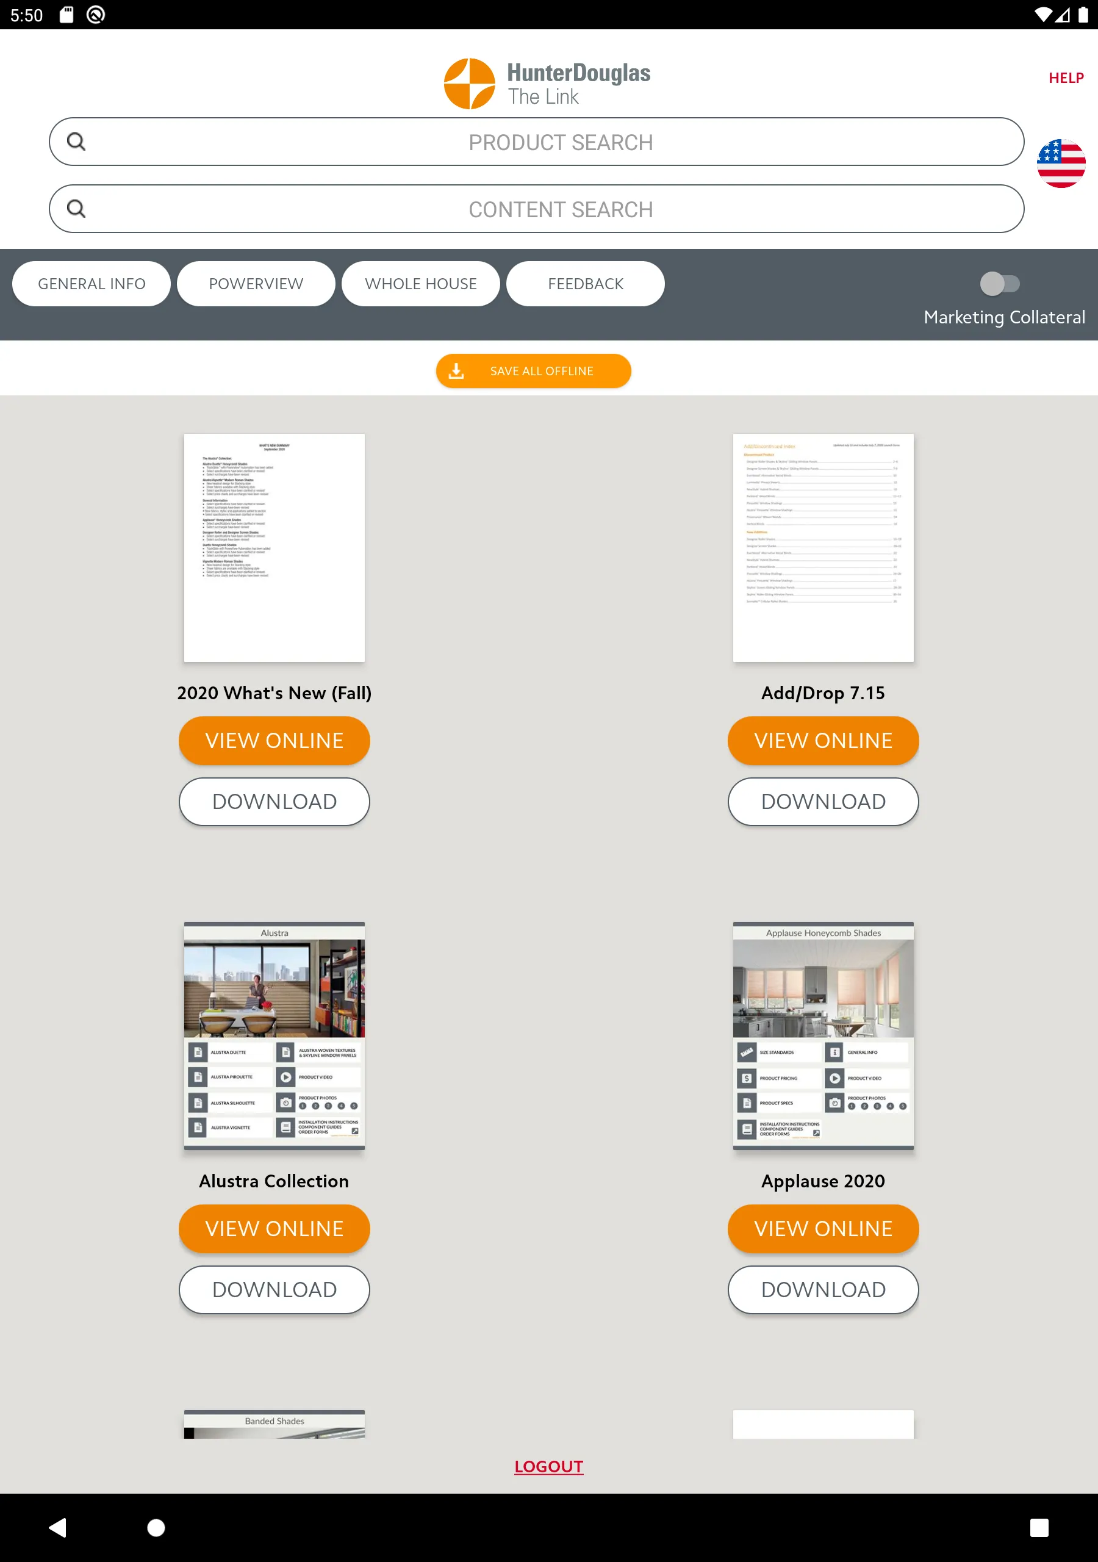Open the 2020 What's New thumbnail
This screenshot has height=1562, width=1098.
coord(274,548)
